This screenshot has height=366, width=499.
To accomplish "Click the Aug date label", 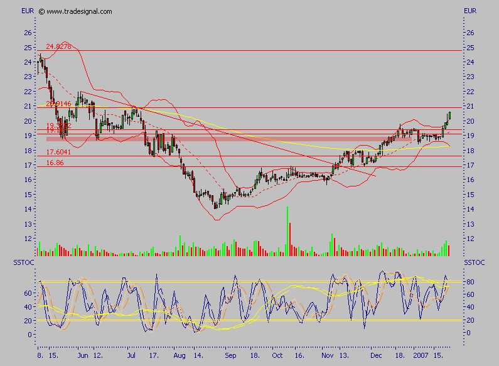I will click(x=180, y=355).
